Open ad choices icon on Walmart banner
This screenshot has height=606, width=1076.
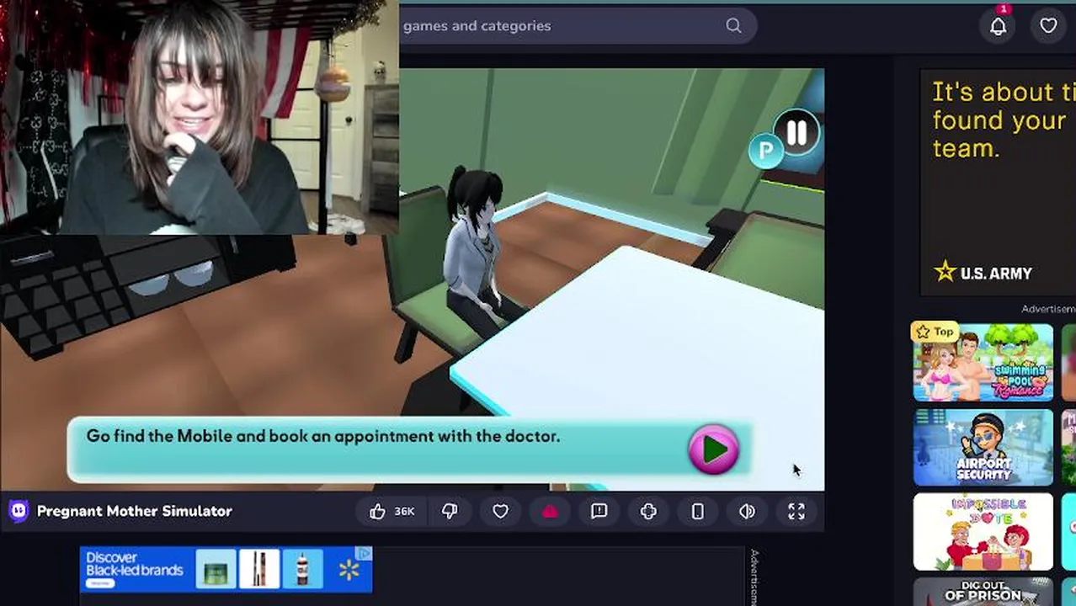click(x=364, y=553)
